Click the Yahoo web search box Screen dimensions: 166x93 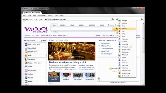point(82,29)
